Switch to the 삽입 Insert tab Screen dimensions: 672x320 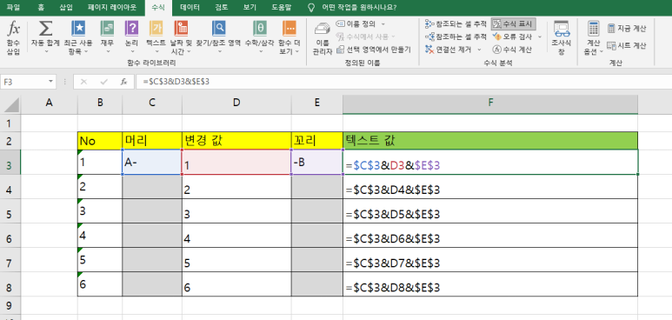coord(66,7)
